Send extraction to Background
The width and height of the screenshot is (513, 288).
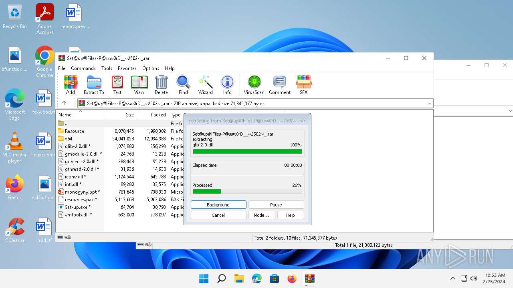click(x=218, y=205)
